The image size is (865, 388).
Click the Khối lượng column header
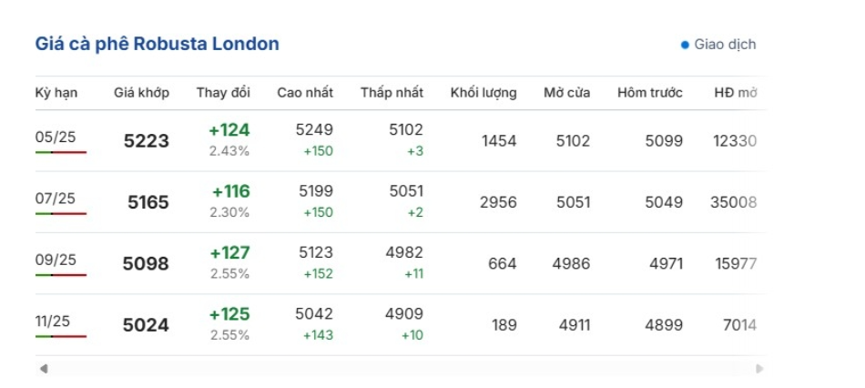tap(483, 92)
